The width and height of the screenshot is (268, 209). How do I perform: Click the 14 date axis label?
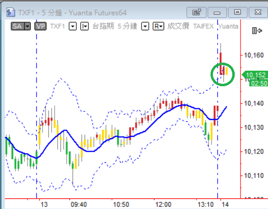226,204
